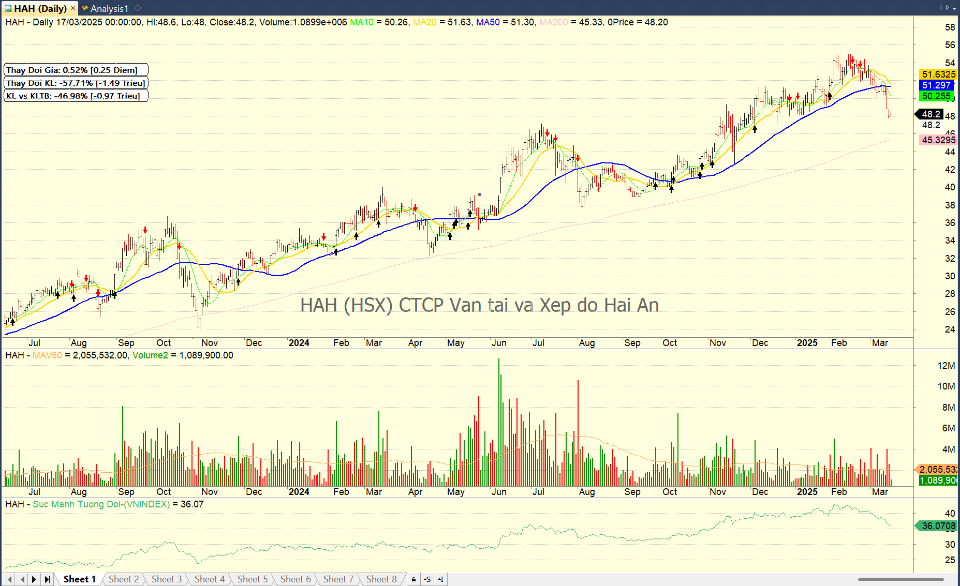Click the 'Volume:1.0899e+006' header text
Screen dimensions: 960x586
click(x=303, y=22)
